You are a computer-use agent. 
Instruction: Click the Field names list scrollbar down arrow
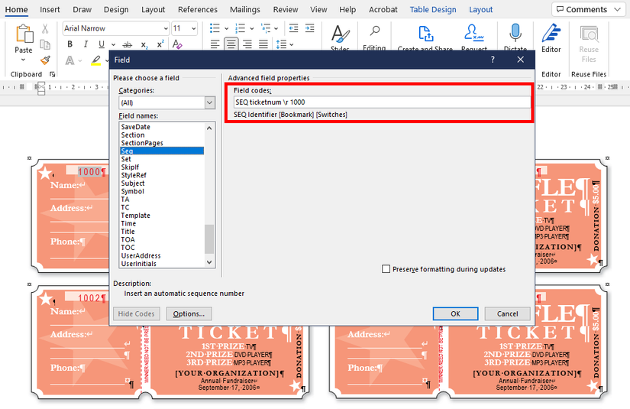(x=209, y=262)
